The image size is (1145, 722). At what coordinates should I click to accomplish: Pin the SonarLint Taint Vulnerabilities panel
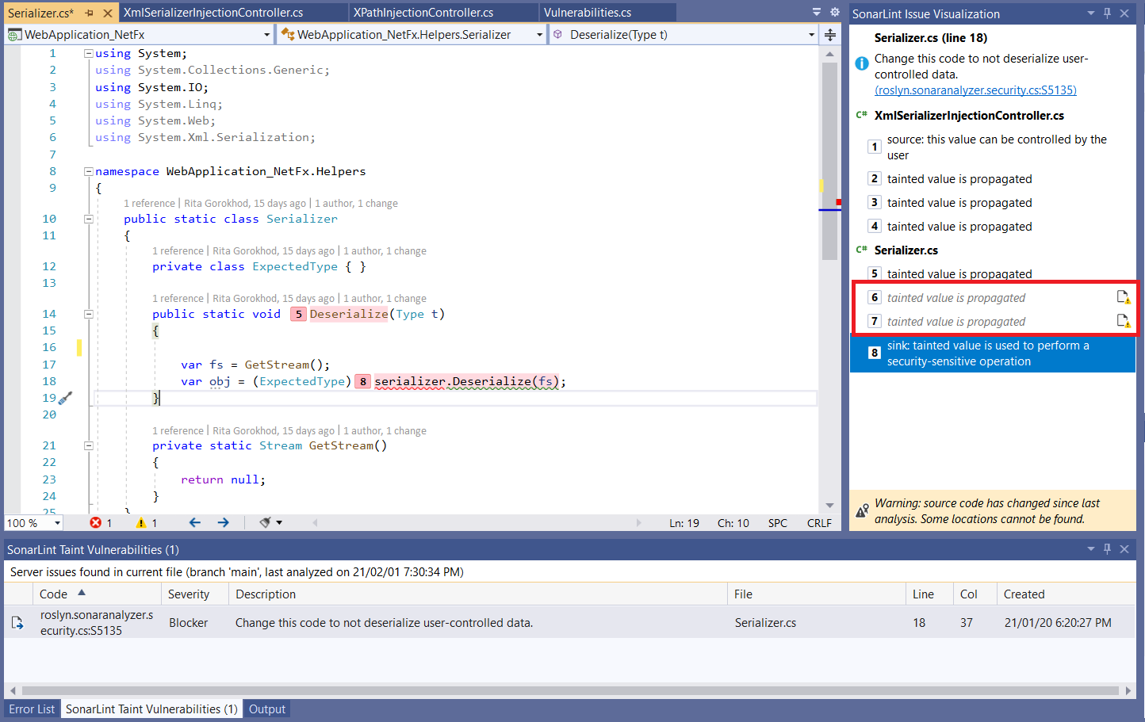pyautogui.click(x=1107, y=549)
